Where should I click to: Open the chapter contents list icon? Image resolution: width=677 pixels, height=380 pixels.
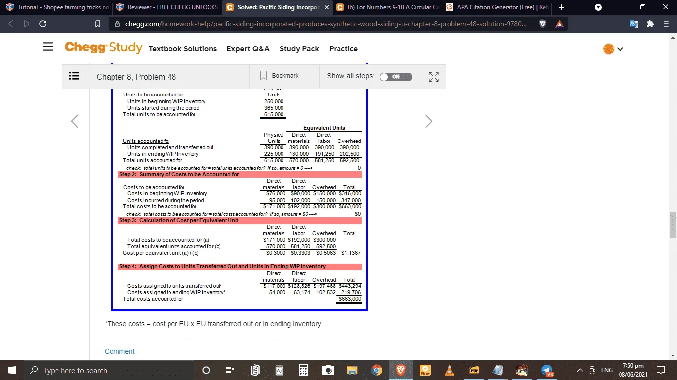click(74, 76)
